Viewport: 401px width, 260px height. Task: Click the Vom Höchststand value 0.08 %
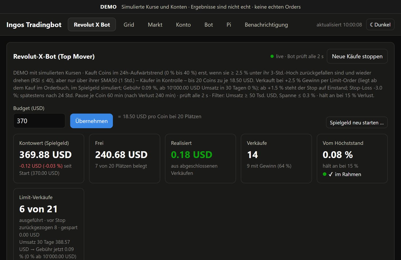[337, 155]
